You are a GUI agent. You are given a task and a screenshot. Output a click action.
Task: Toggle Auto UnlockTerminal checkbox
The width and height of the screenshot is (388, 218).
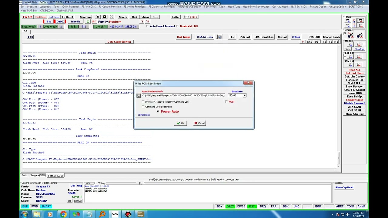tap(147, 26)
